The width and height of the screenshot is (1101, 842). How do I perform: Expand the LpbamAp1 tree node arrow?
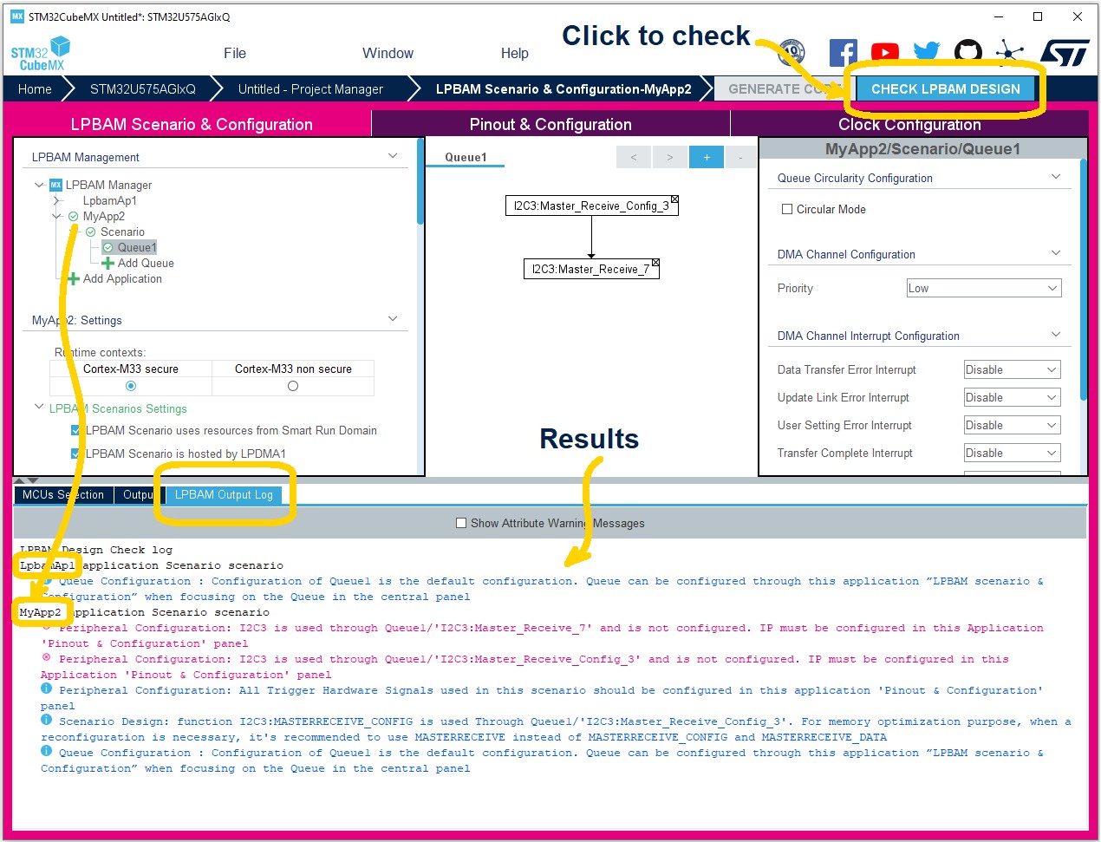57,201
